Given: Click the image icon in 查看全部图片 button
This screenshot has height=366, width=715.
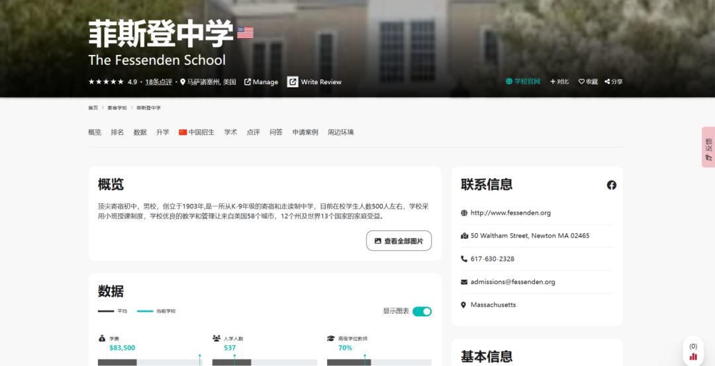Looking at the screenshot, I should 377,241.
